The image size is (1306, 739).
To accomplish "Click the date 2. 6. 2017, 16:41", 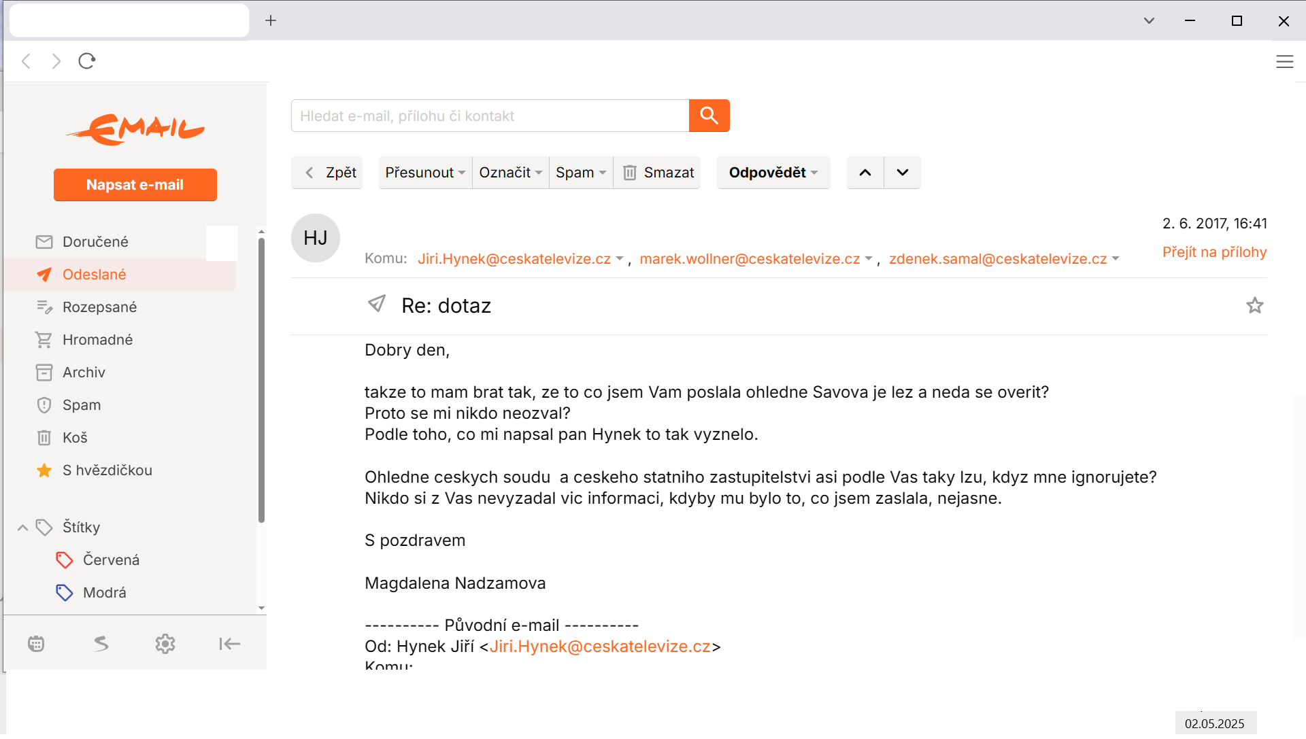I will click(1214, 224).
